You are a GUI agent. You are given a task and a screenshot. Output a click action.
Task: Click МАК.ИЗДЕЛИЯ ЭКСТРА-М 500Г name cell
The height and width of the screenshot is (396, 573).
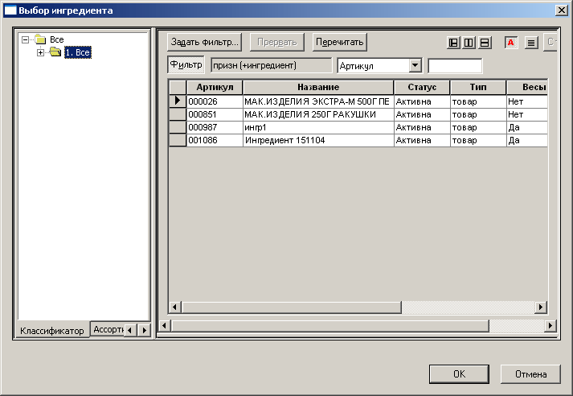pos(318,101)
